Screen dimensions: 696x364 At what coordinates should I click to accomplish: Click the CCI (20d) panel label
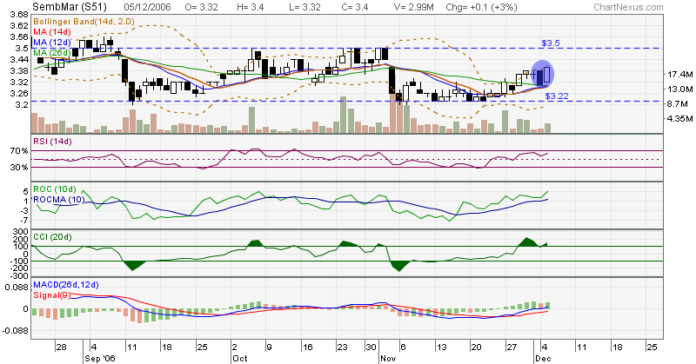tap(52, 237)
